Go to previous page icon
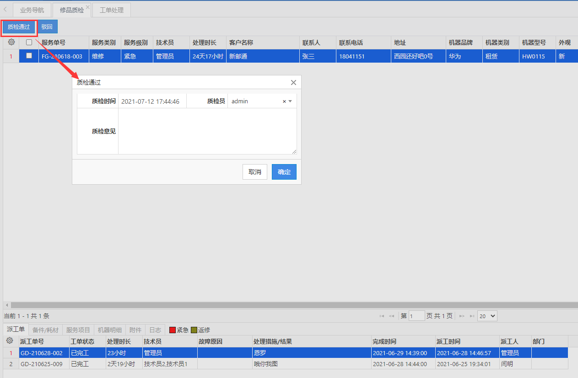578x378 pixels. 392,316
